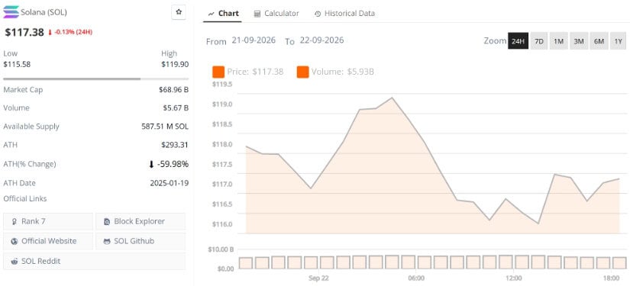
Task: Click the red down arrow price indicator
Action: (50, 32)
